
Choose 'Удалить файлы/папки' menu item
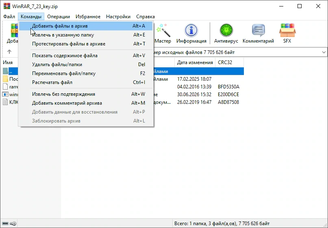click(86, 65)
